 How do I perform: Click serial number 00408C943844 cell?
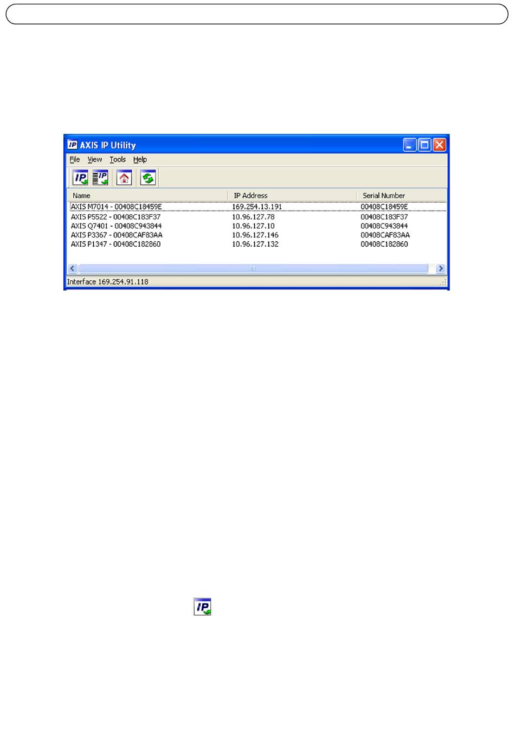tap(384, 226)
